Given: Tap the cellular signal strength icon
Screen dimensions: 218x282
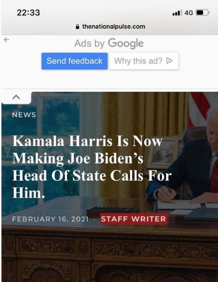Looking at the screenshot, I should click(177, 13).
